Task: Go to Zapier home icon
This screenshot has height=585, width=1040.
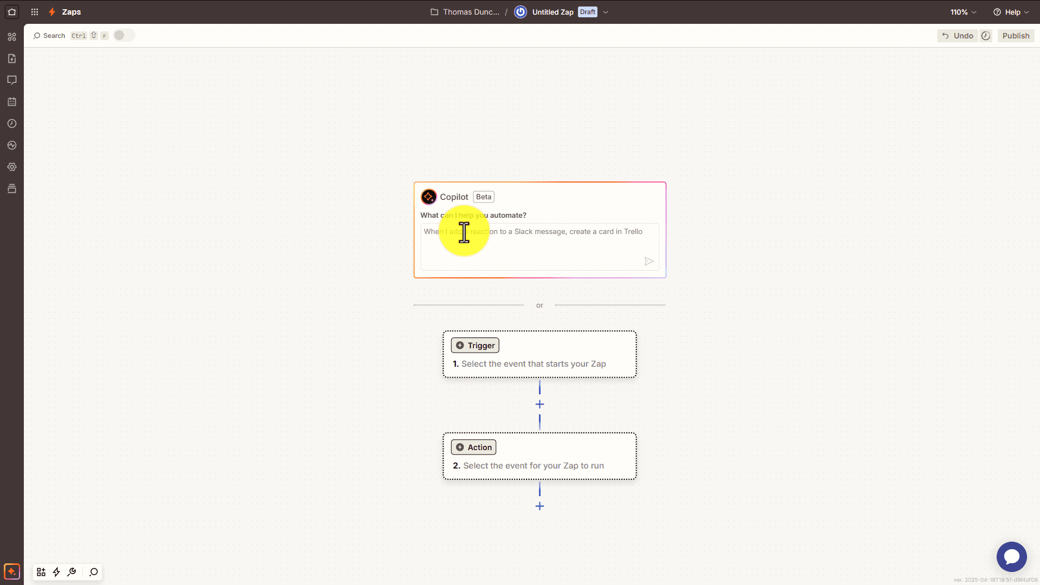Action: [12, 12]
